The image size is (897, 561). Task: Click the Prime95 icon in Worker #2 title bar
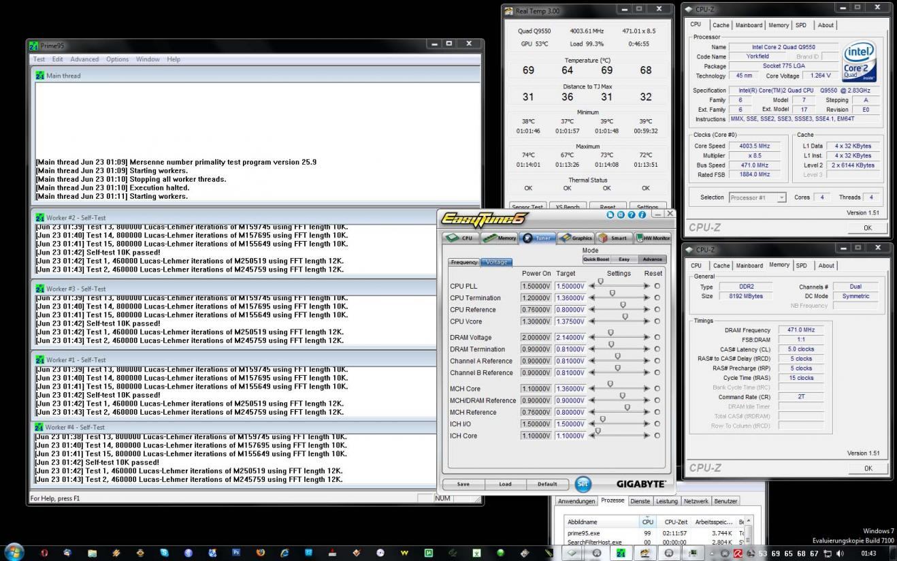click(x=40, y=218)
